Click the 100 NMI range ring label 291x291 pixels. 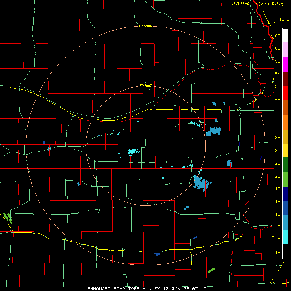pyautogui.click(x=145, y=26)
